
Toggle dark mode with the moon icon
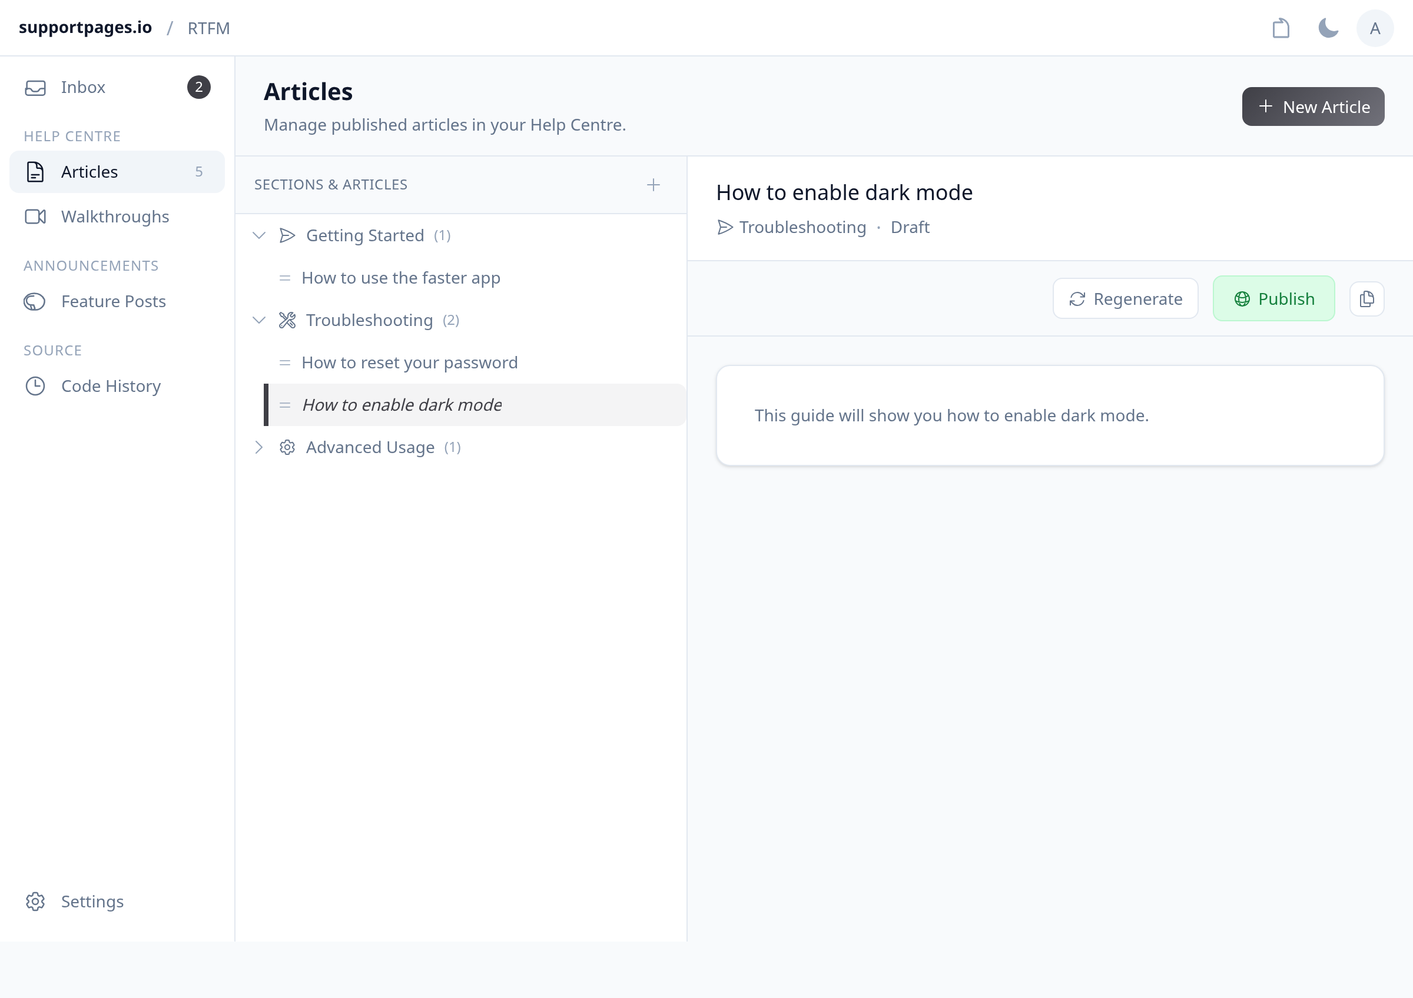tap(1328, 28)
